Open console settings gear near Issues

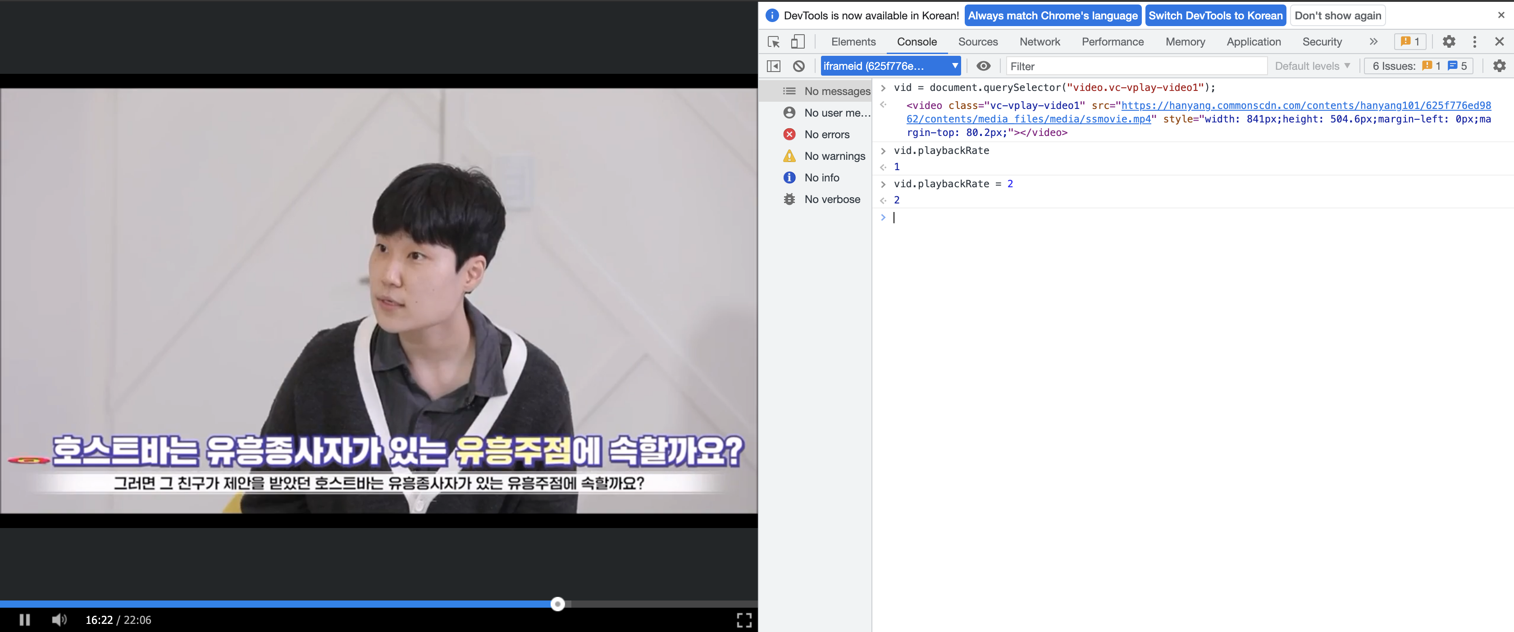[x=1499, y=66]
